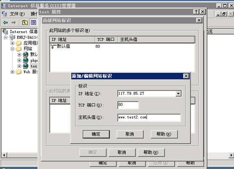This screenshot has width=234, height=169.
Task: Click the 主机头值 text field
Action: coord(149,118)
